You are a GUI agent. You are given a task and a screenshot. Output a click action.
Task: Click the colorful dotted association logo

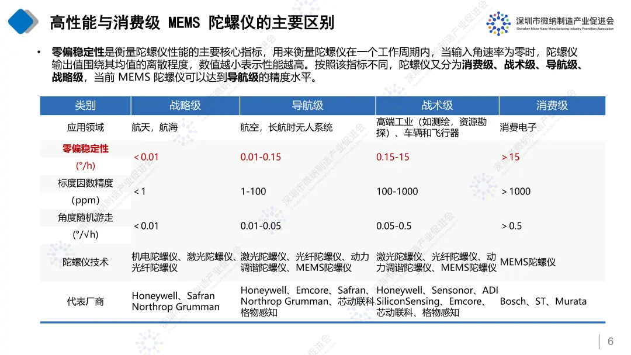point(498,23)
